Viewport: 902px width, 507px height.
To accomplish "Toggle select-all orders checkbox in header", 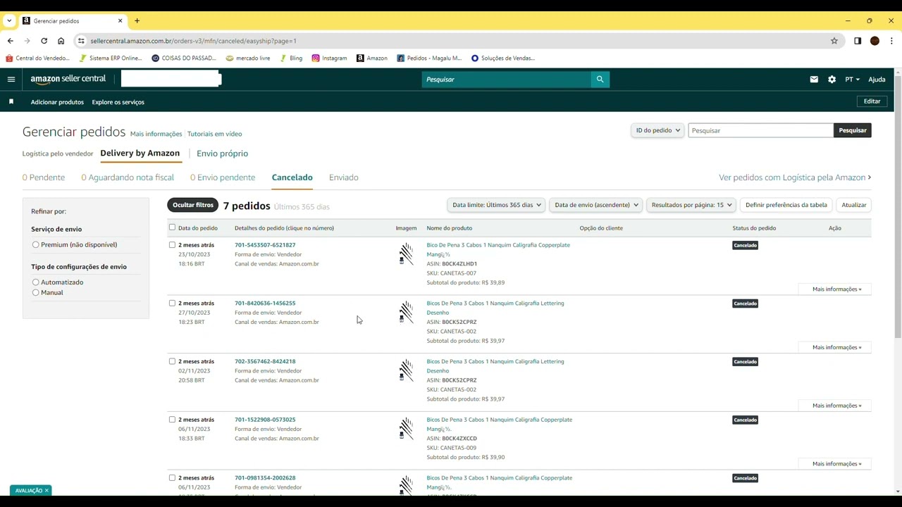I will coord(172,227).
